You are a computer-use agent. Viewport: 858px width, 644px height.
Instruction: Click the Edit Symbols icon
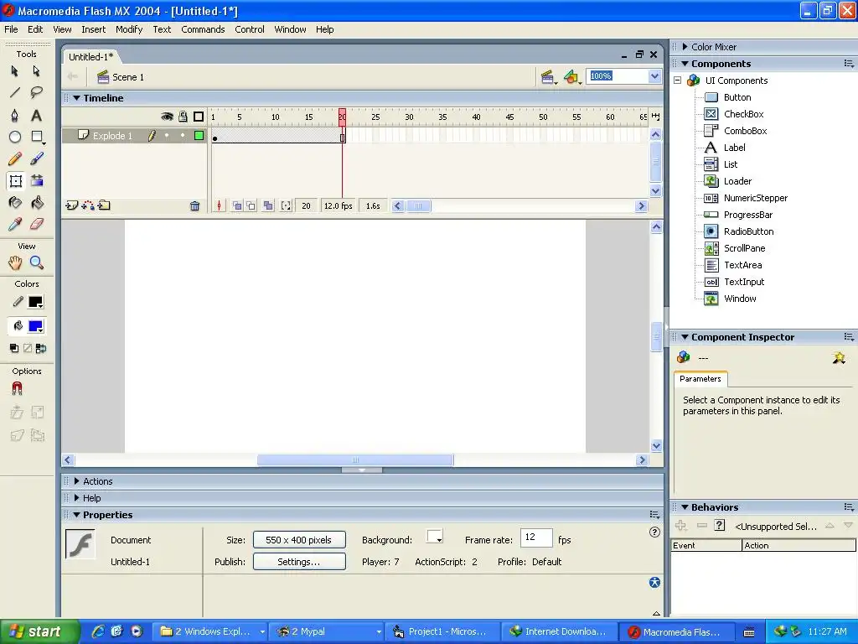point(571,77)
